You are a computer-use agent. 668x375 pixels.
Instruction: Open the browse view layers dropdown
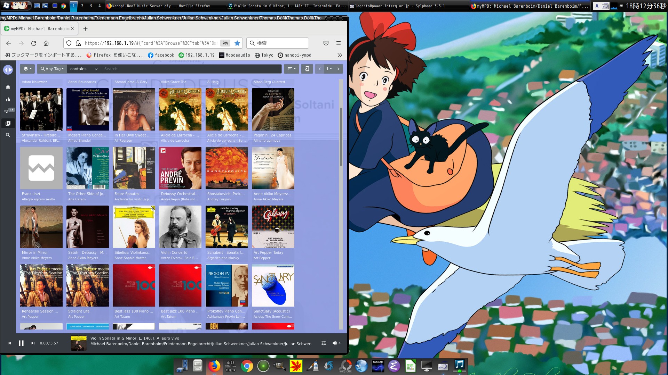tap(27, 69)
